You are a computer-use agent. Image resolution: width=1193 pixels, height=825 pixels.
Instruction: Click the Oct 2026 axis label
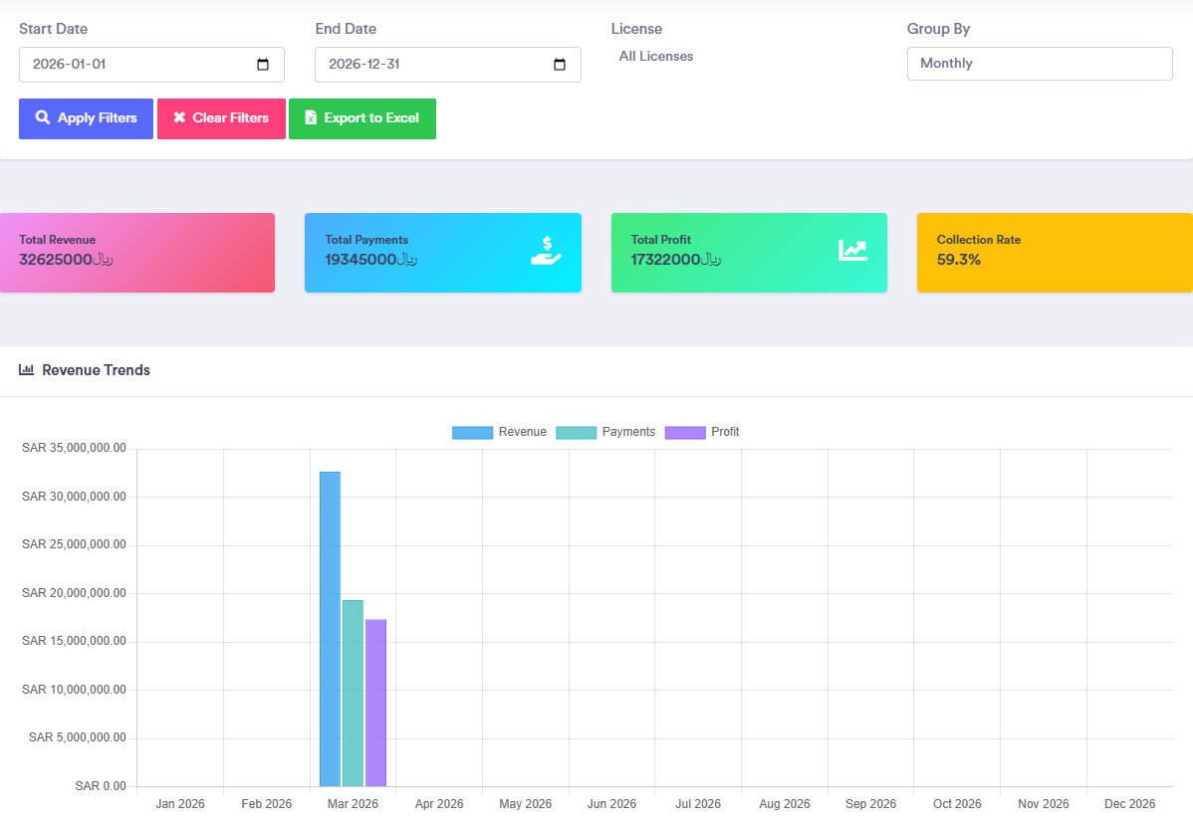tap(957, 804)
